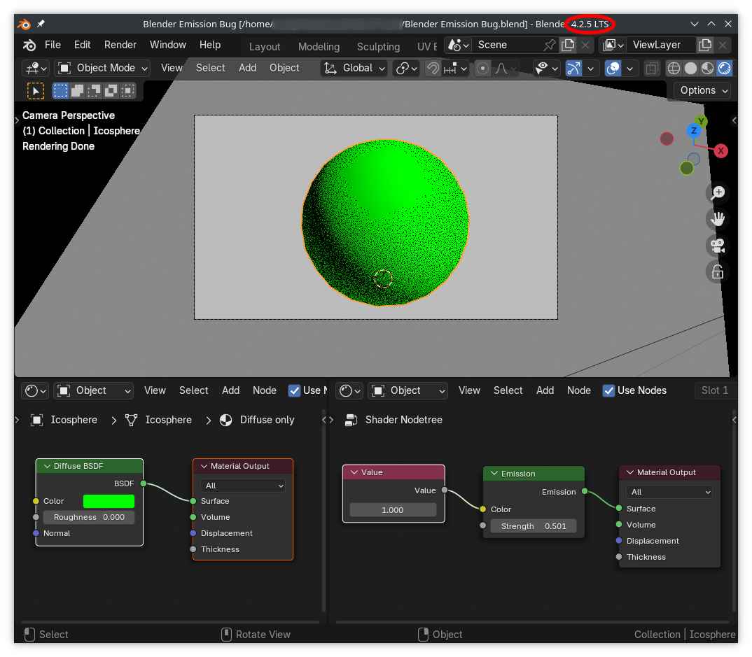The image size is (752, 657).
Task: Choose the intersect selection mode icon
Action: [128, 90]
